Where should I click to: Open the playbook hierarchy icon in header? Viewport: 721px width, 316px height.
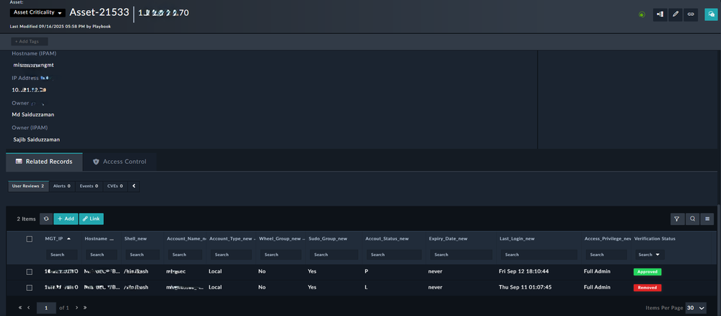pos(660,14)
